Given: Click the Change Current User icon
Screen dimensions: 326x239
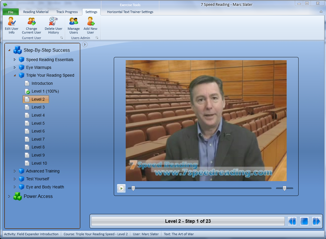Looking at the screenshot, I should tap(31, 22).
